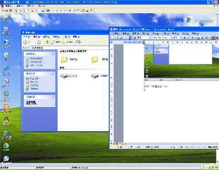This screenshot has width=219, height=170.
Task: Collapse the Other Places panel in Explorer
Action: pos(53,74)
